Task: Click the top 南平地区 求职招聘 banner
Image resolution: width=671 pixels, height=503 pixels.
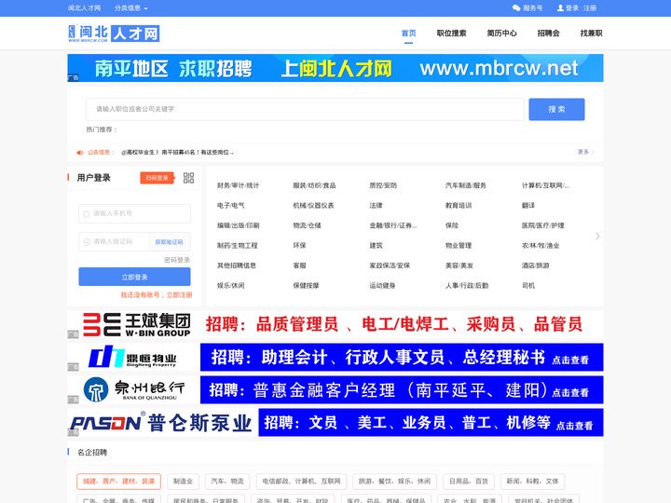Action: (x=335, y=68)
